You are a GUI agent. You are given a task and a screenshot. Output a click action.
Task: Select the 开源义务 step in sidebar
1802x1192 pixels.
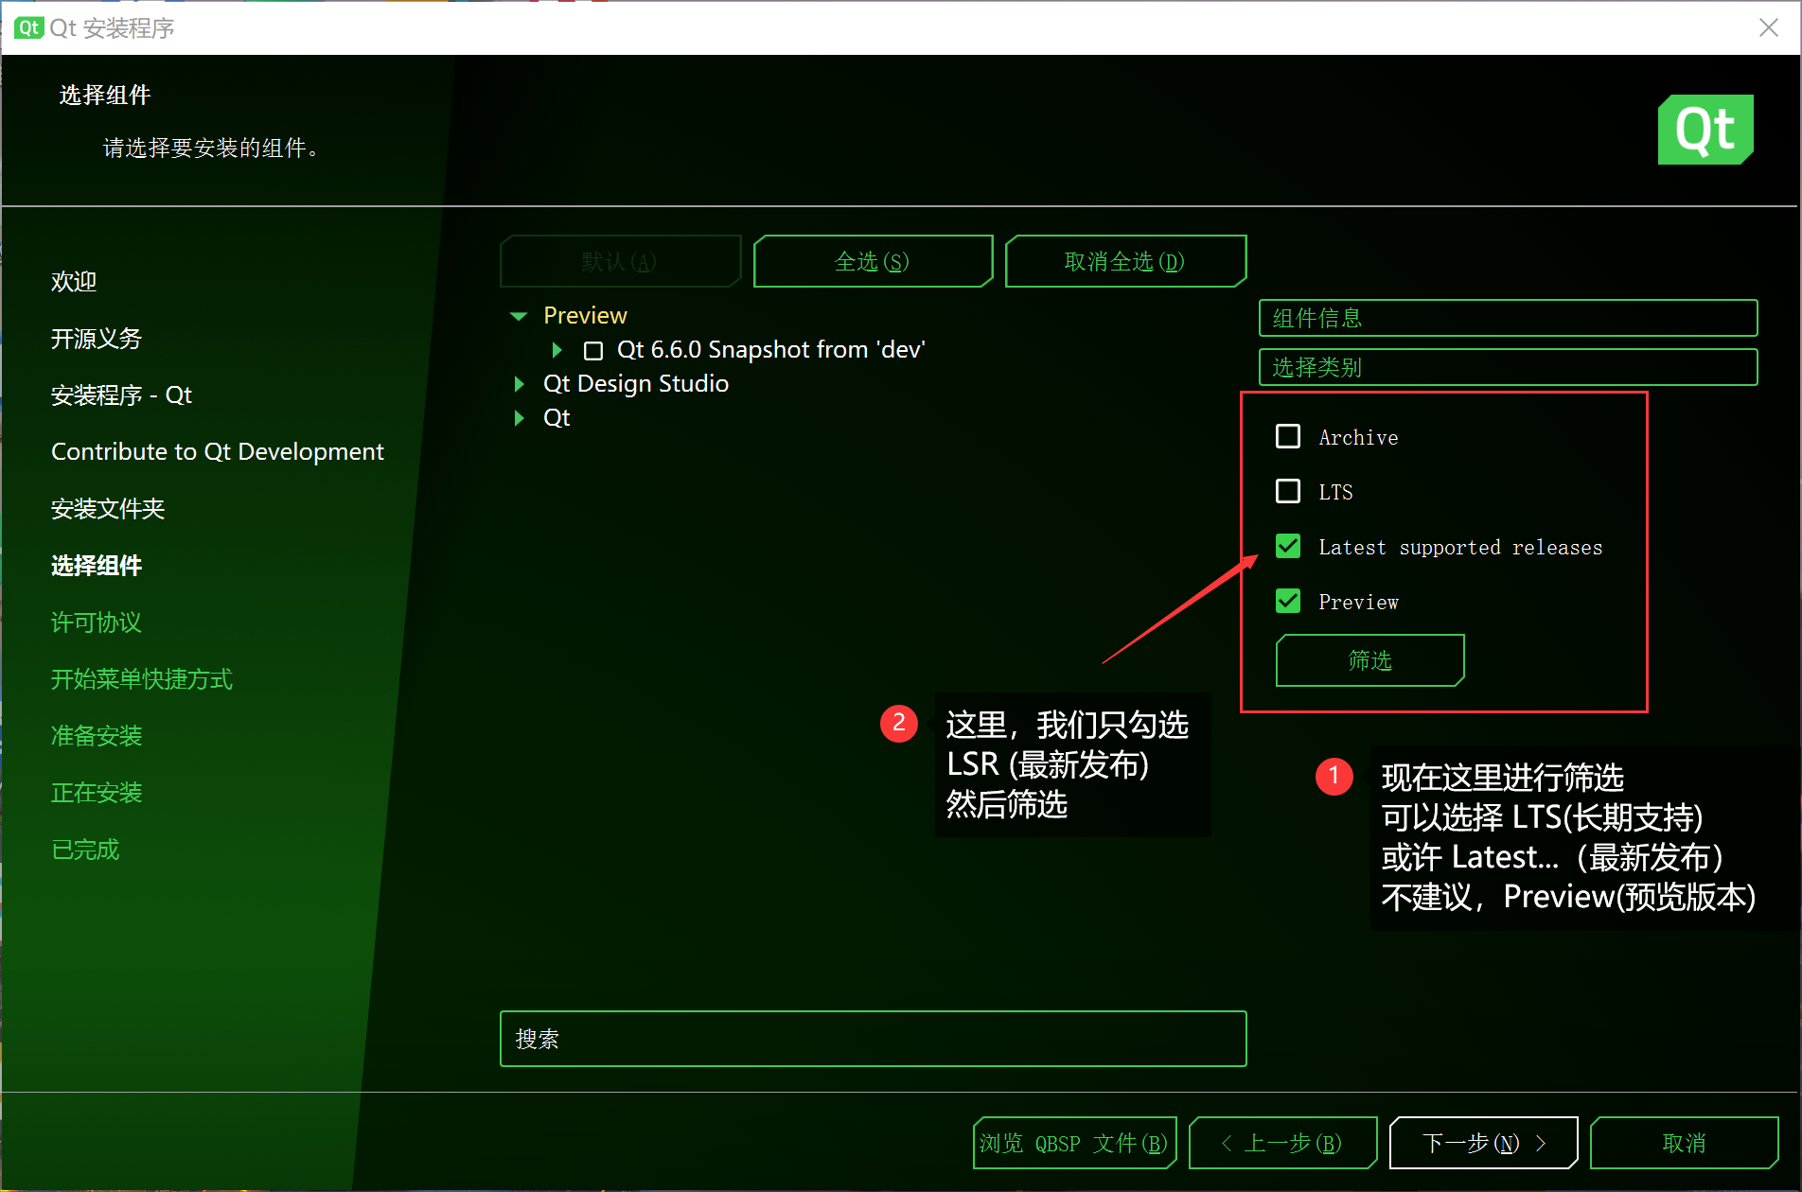(97, 338)
